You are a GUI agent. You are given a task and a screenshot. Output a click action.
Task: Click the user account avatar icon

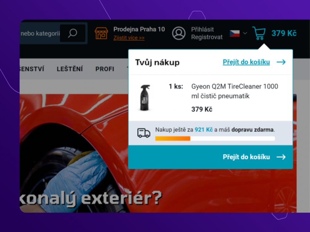tap(179, 33)
